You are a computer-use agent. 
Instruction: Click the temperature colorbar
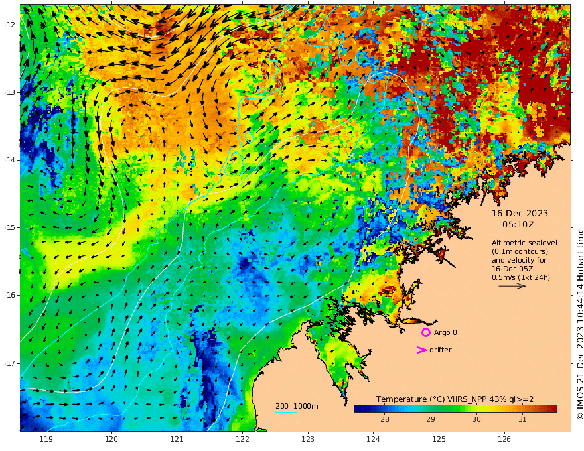click(x=455, y=409)
